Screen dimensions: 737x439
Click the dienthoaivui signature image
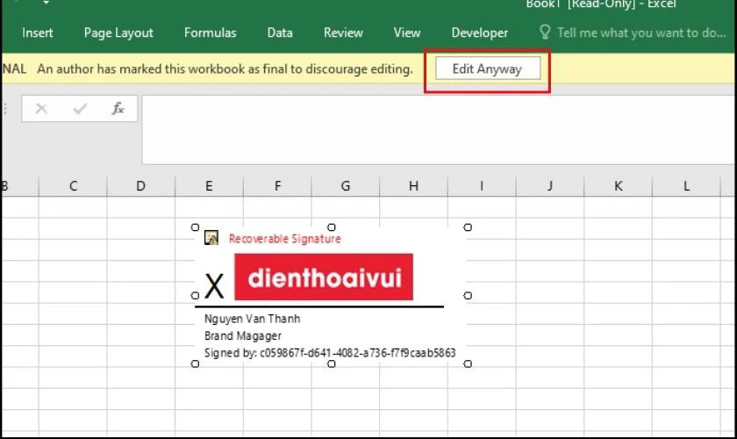[324, 277]
